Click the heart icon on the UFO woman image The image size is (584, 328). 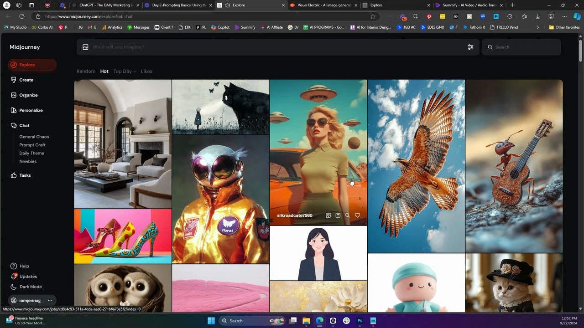tap(357, 215)
